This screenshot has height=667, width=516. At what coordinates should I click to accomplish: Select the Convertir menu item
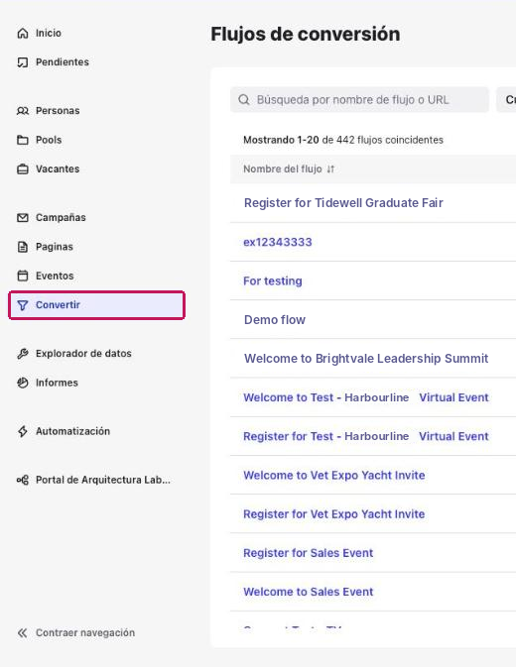pyautogui.click(x=96, y=305)
